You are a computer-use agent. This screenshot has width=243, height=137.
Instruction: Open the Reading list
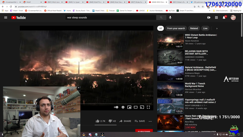236,11
